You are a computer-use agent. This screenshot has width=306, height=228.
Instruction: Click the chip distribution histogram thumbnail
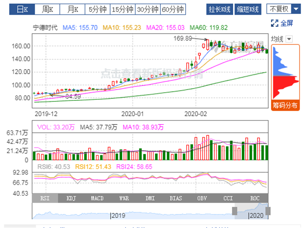286,73
